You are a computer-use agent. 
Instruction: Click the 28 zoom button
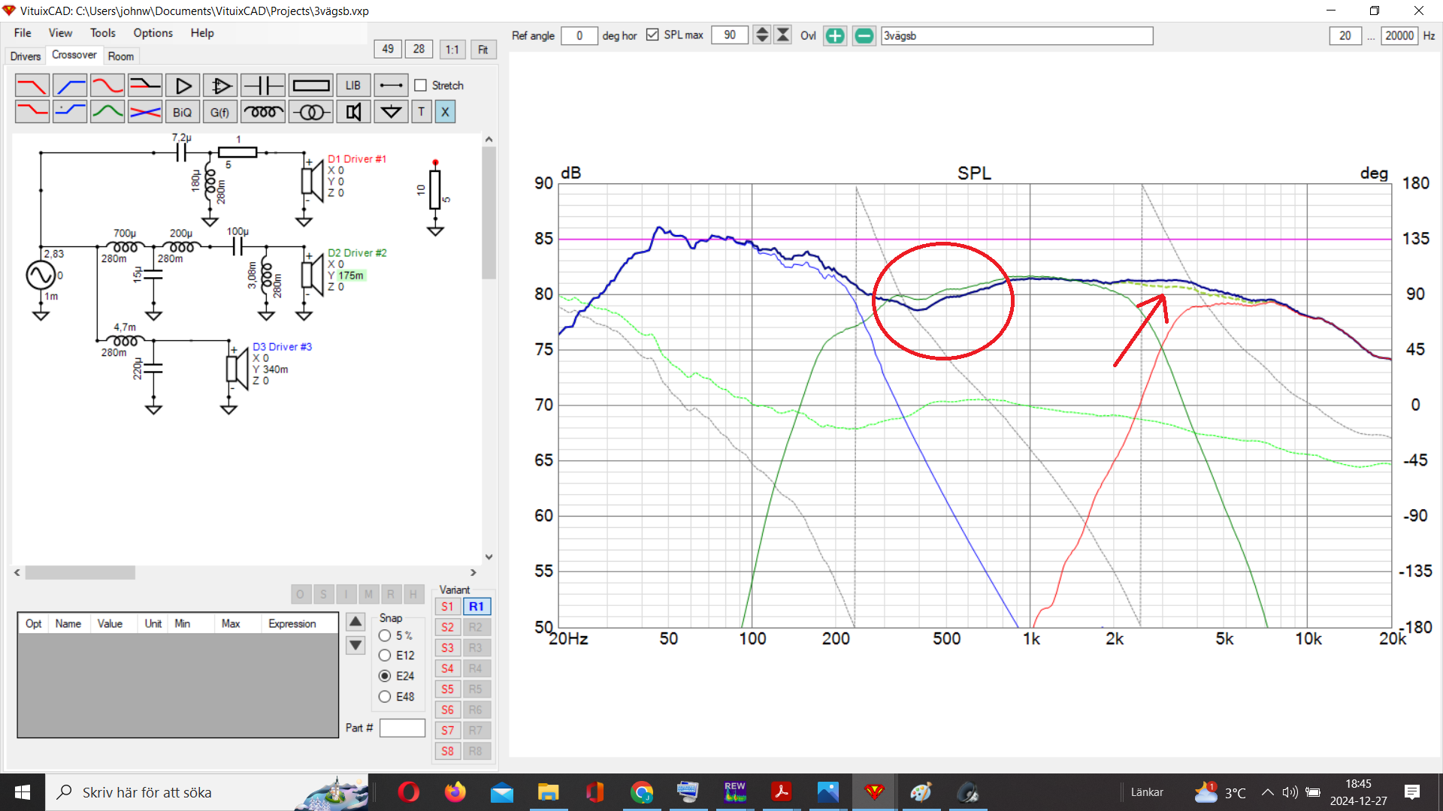(x=419, y=49)
